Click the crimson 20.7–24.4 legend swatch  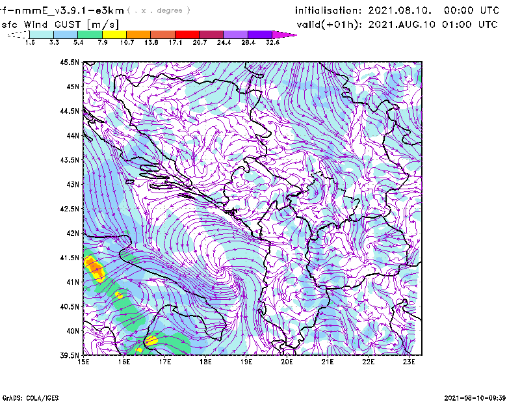click(211, 34)
